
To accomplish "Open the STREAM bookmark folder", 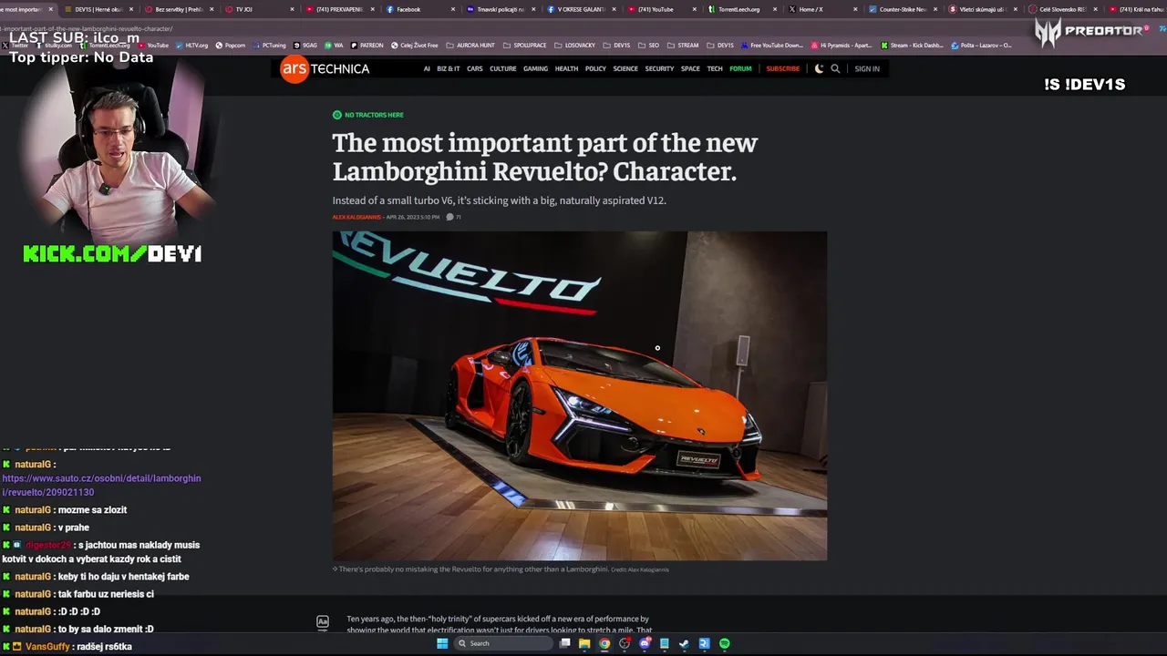I will pyautogui.click(x=684, y=45).
